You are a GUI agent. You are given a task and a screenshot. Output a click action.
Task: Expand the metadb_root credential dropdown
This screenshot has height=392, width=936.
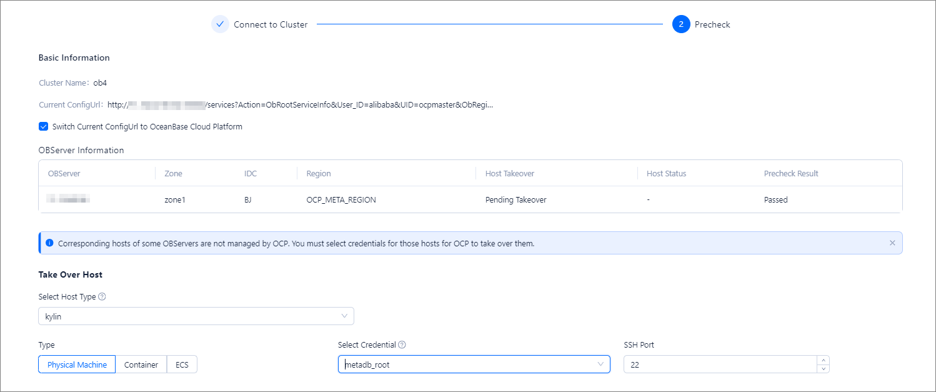point(474,364)
